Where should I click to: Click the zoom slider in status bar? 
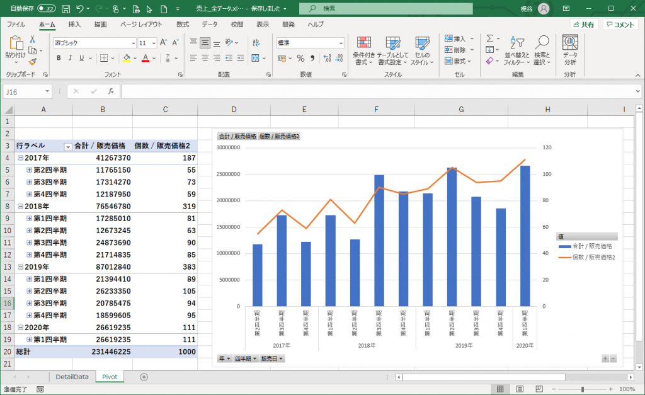click(x=582, y=389)
